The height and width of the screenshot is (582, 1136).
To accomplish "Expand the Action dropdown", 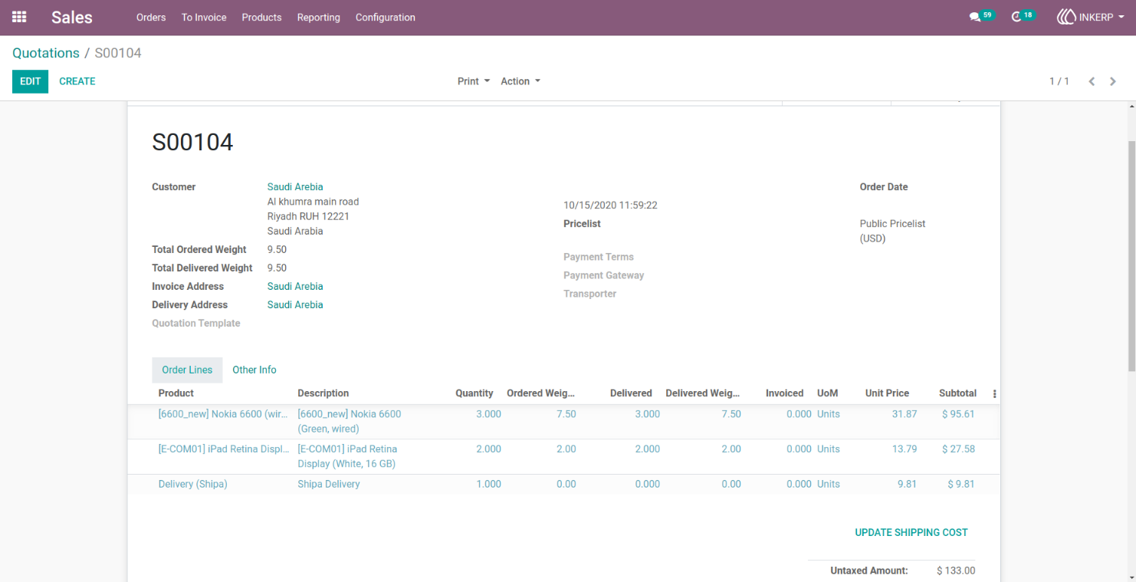I will coord(520,81).
